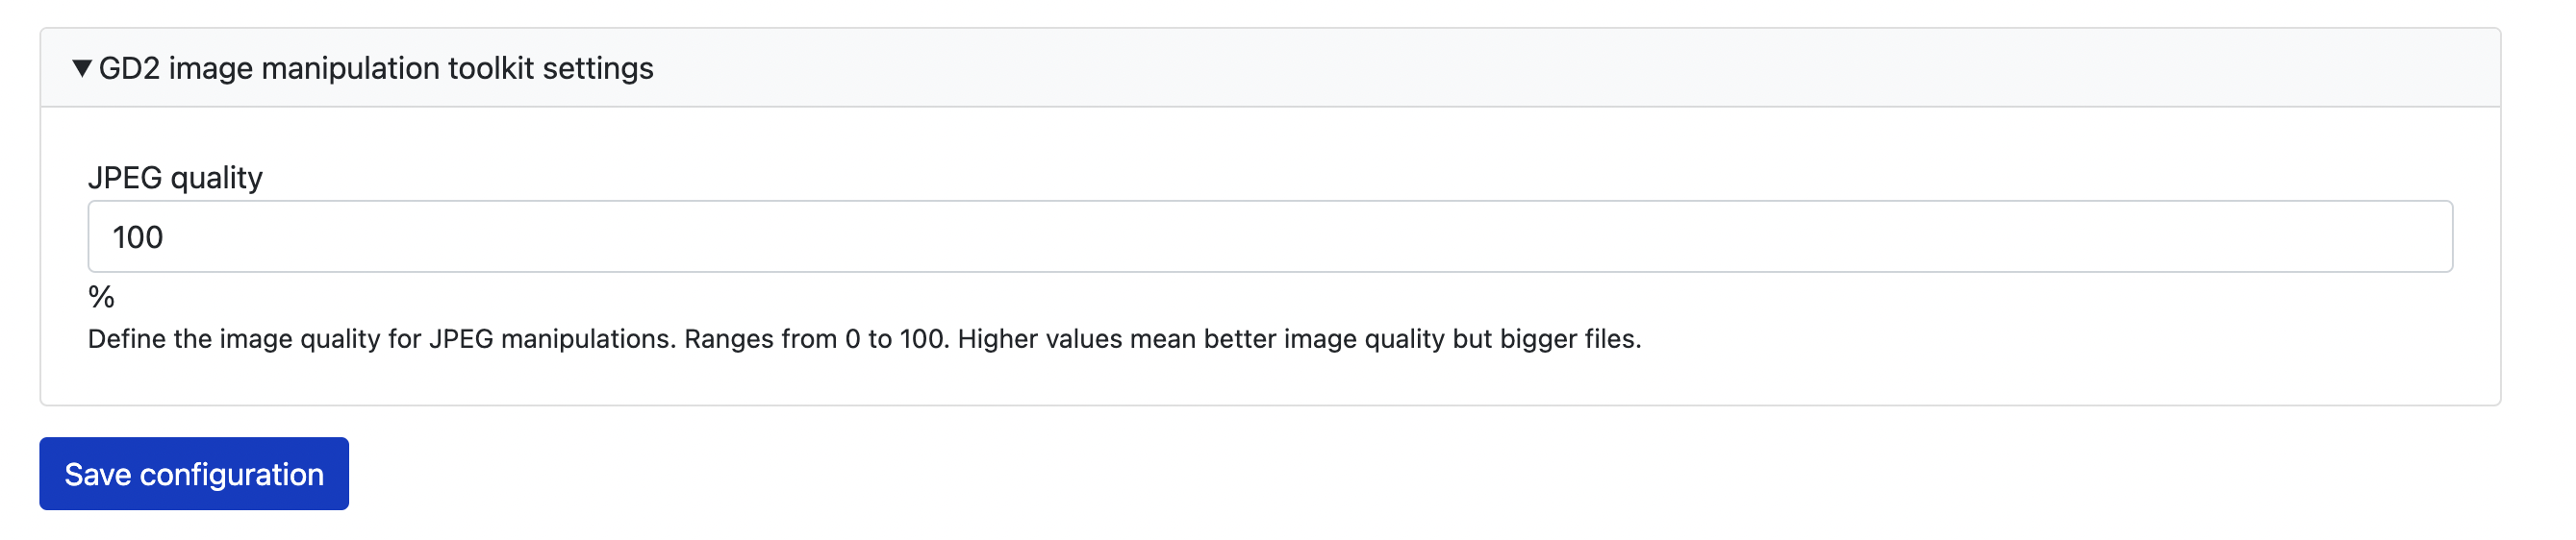Click the word 'toolkit' in the header
The width and height of the screenshot is (2576, 540).
pyautogui.click(x=491, y=68)
